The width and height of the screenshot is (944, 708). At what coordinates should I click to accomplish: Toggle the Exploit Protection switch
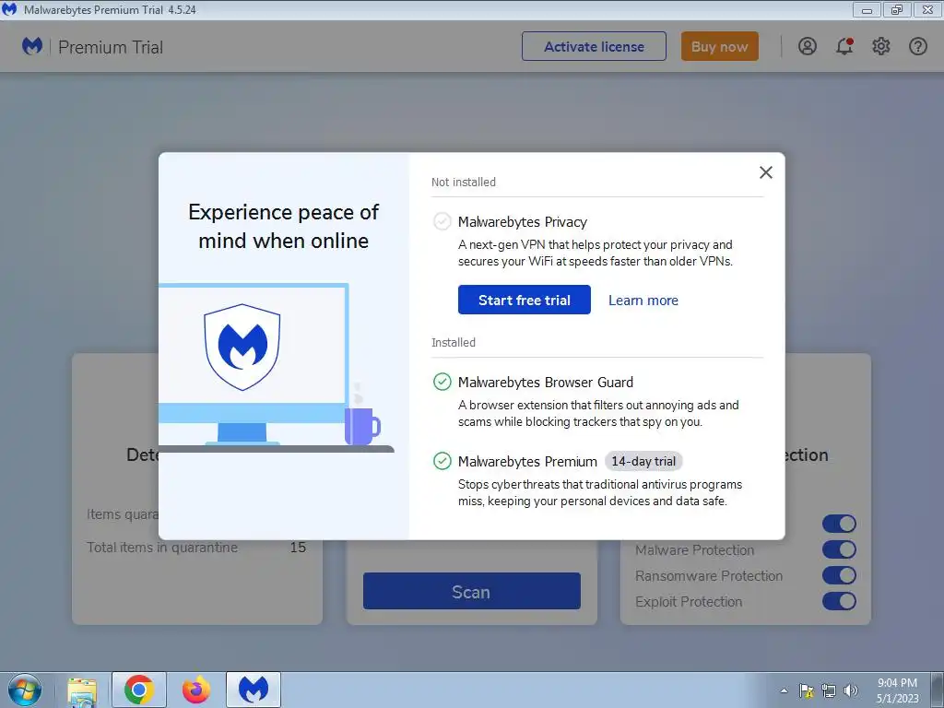pos(839,601)
